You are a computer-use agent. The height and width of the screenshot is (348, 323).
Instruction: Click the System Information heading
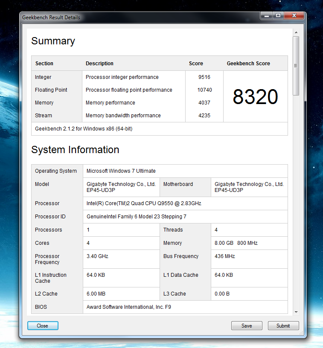tap(75, 150)
